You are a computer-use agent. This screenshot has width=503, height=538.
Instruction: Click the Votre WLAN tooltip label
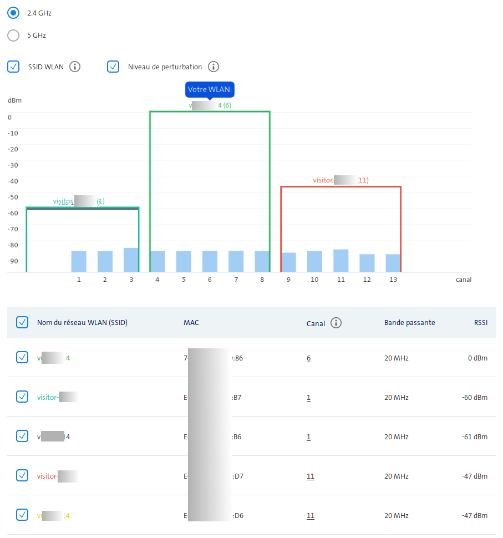click(x=209, y=89)
